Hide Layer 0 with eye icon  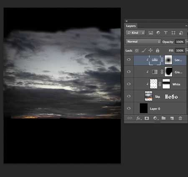129,108
